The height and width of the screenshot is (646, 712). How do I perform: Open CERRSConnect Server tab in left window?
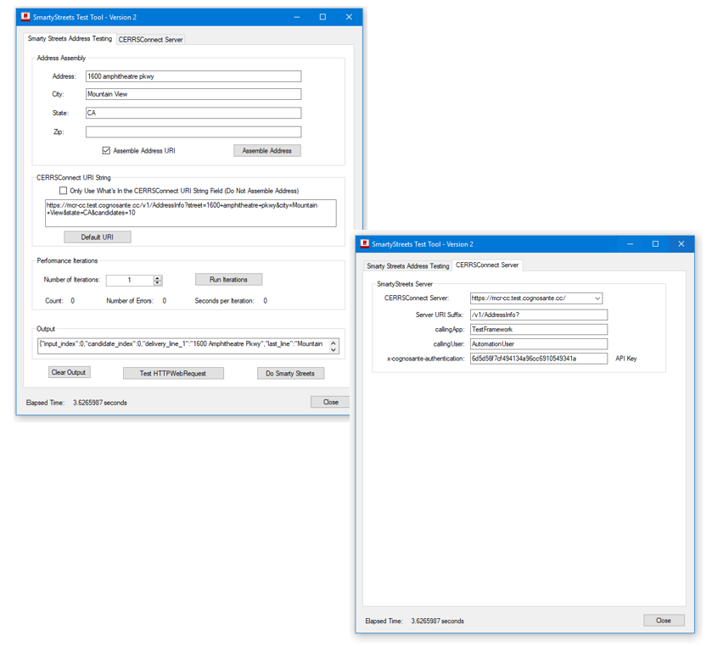150,40
